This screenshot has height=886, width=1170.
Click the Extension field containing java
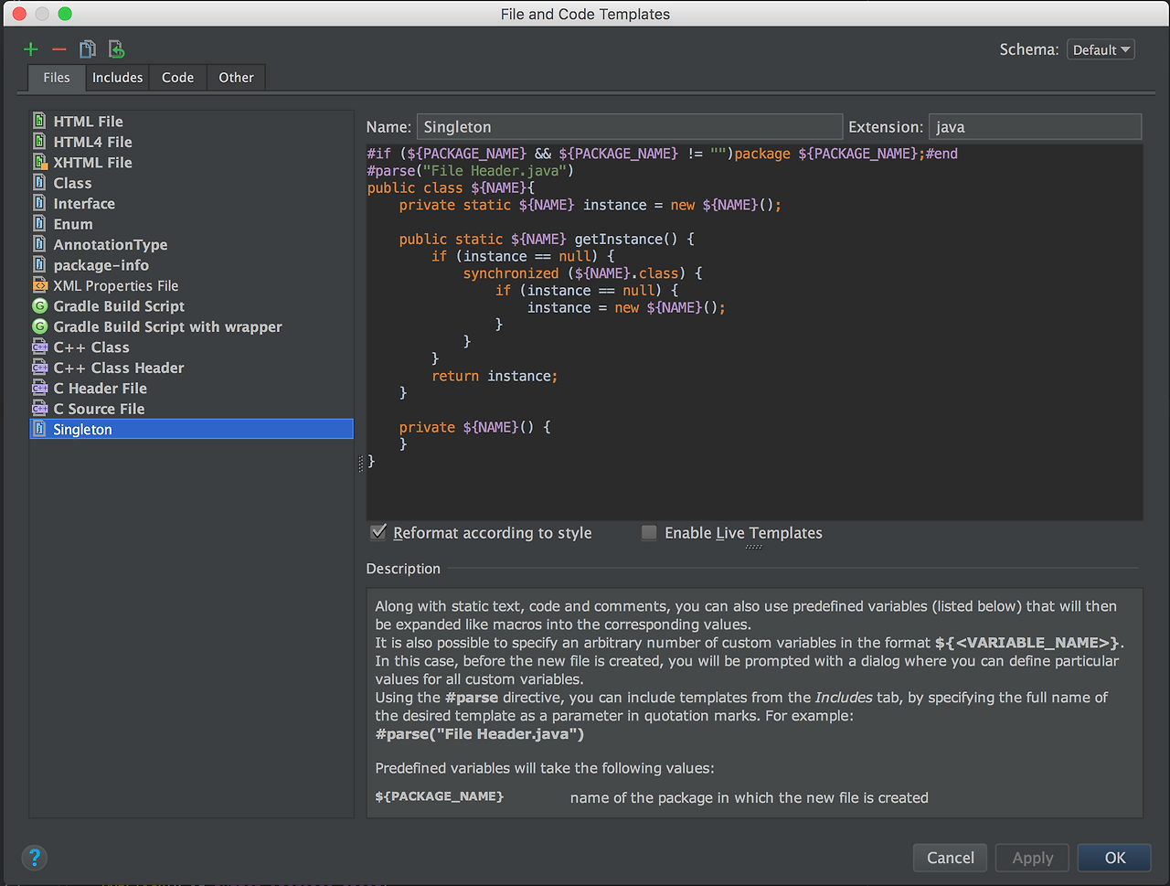pos(1035,127)
